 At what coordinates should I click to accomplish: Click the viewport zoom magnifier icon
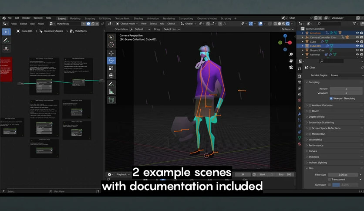291,54
